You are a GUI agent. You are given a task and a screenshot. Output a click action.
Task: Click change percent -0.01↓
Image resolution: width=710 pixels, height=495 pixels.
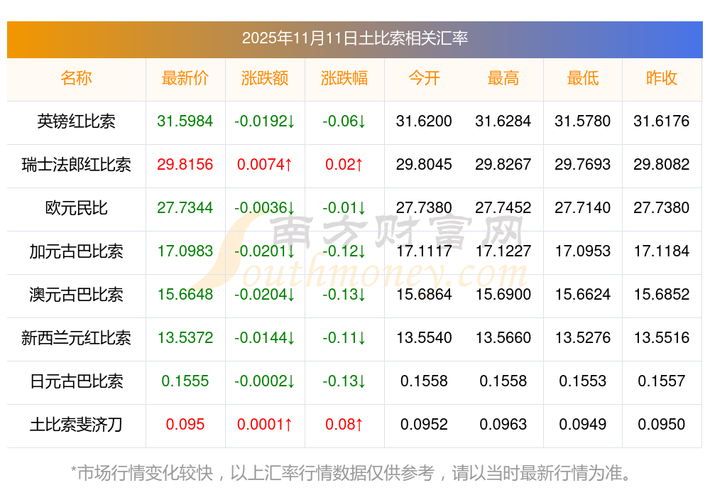click(x=344, y=208)
